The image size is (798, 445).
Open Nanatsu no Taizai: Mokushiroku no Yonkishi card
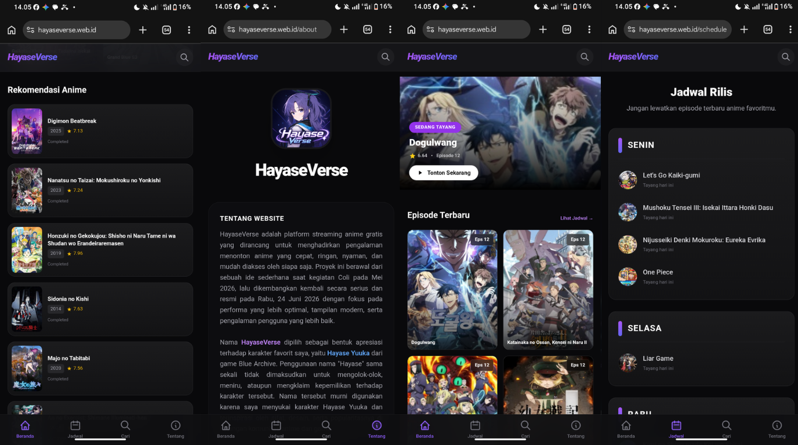click(x=100, y=190)
